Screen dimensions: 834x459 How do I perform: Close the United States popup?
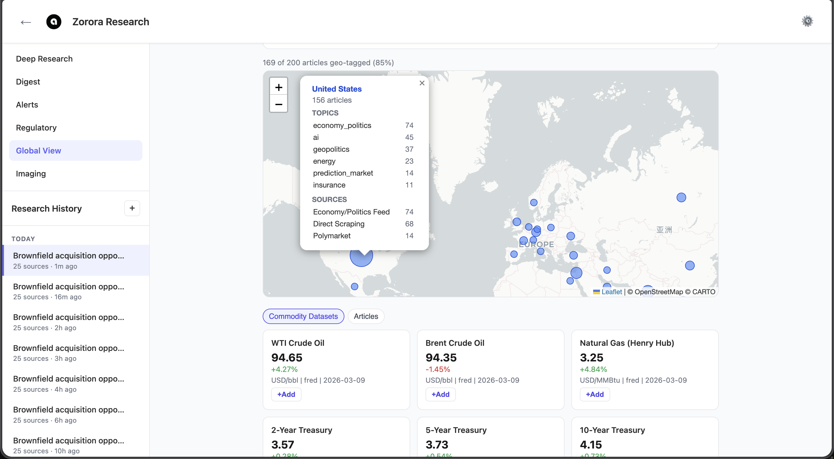pos(422,83)
